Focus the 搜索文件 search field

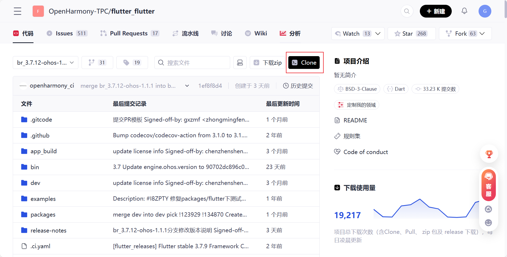tap(192, 63)
